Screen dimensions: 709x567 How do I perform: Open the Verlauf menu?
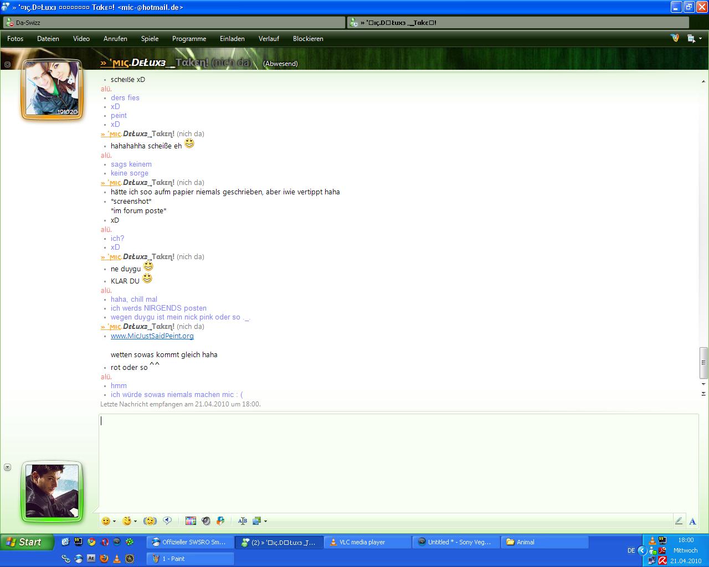coord(269,39)
